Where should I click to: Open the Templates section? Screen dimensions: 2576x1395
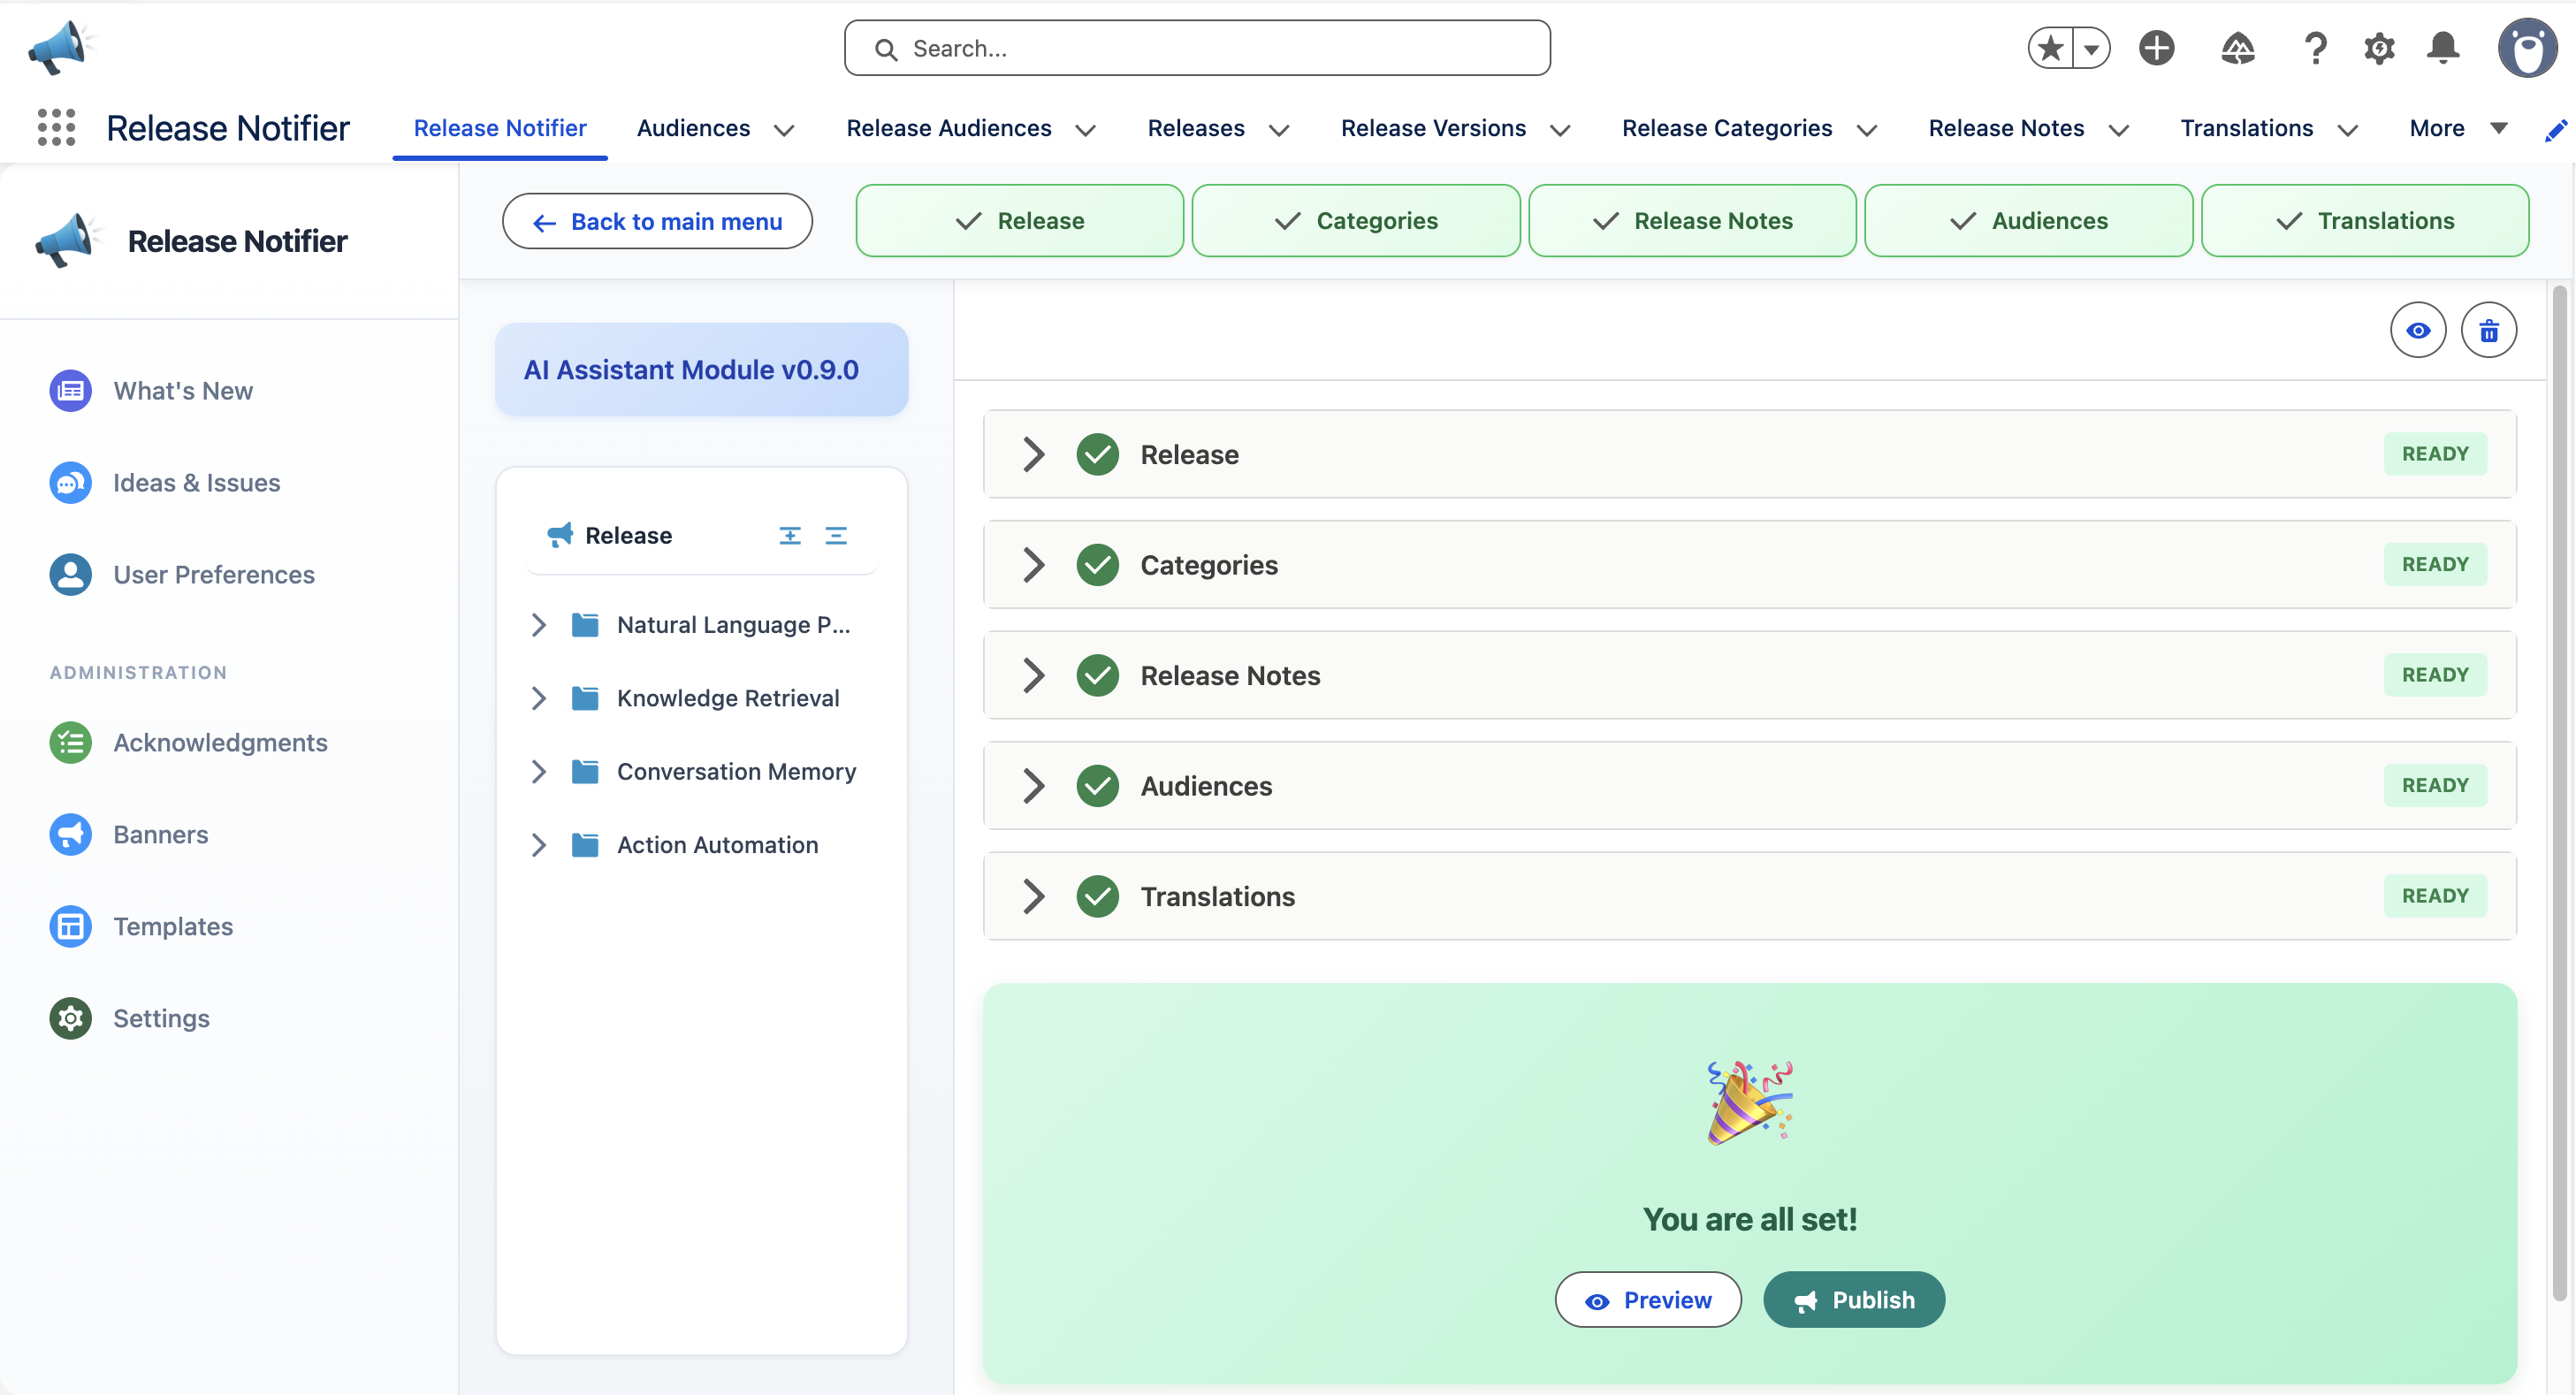[173, 926]
